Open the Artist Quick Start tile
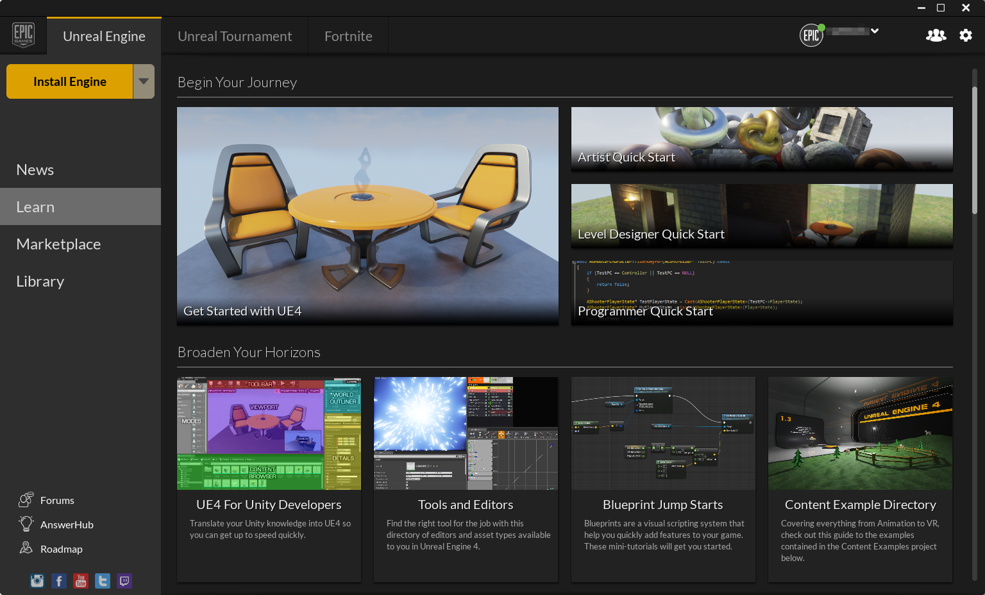985x595 pixels. pyautogui.click(x=762, y=139)
